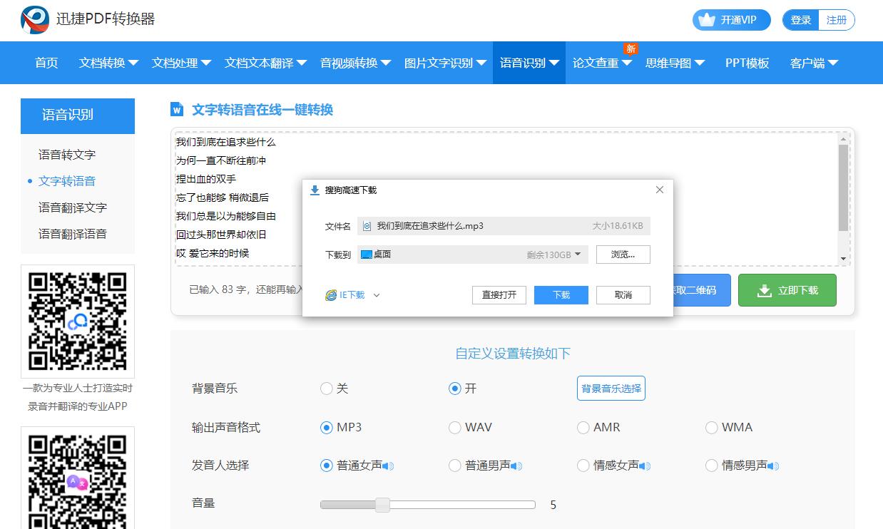
Task: Click the download arrow icon on 立即下载 button
Action: [x=765, y=290]
